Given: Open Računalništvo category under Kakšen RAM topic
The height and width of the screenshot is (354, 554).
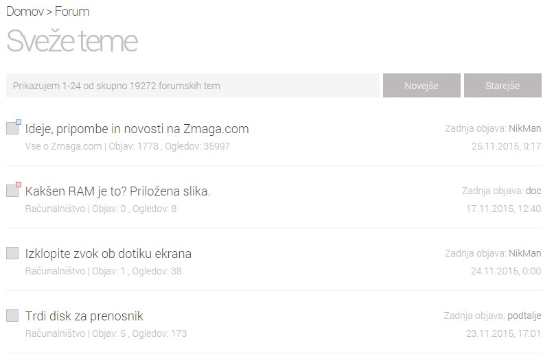Looking at the screenshot, I should click(x=55, y=209).
